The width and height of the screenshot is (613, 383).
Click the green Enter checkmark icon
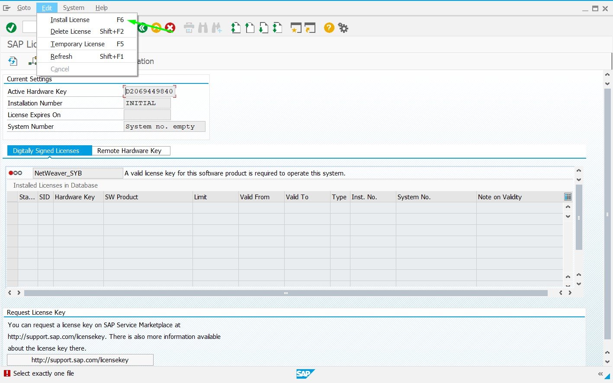pos(11,28)
